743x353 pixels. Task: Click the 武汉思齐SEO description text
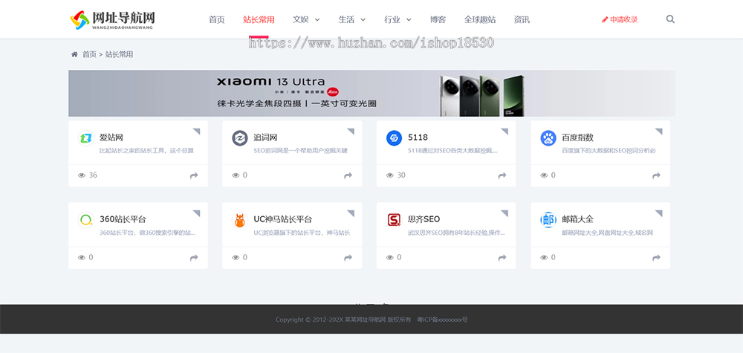[456, 233]
